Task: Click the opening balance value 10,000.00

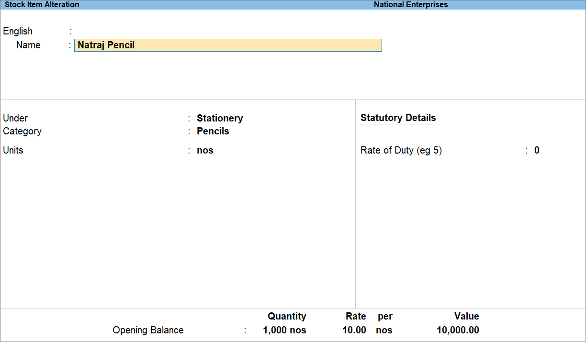Action: tap(458, 330)
